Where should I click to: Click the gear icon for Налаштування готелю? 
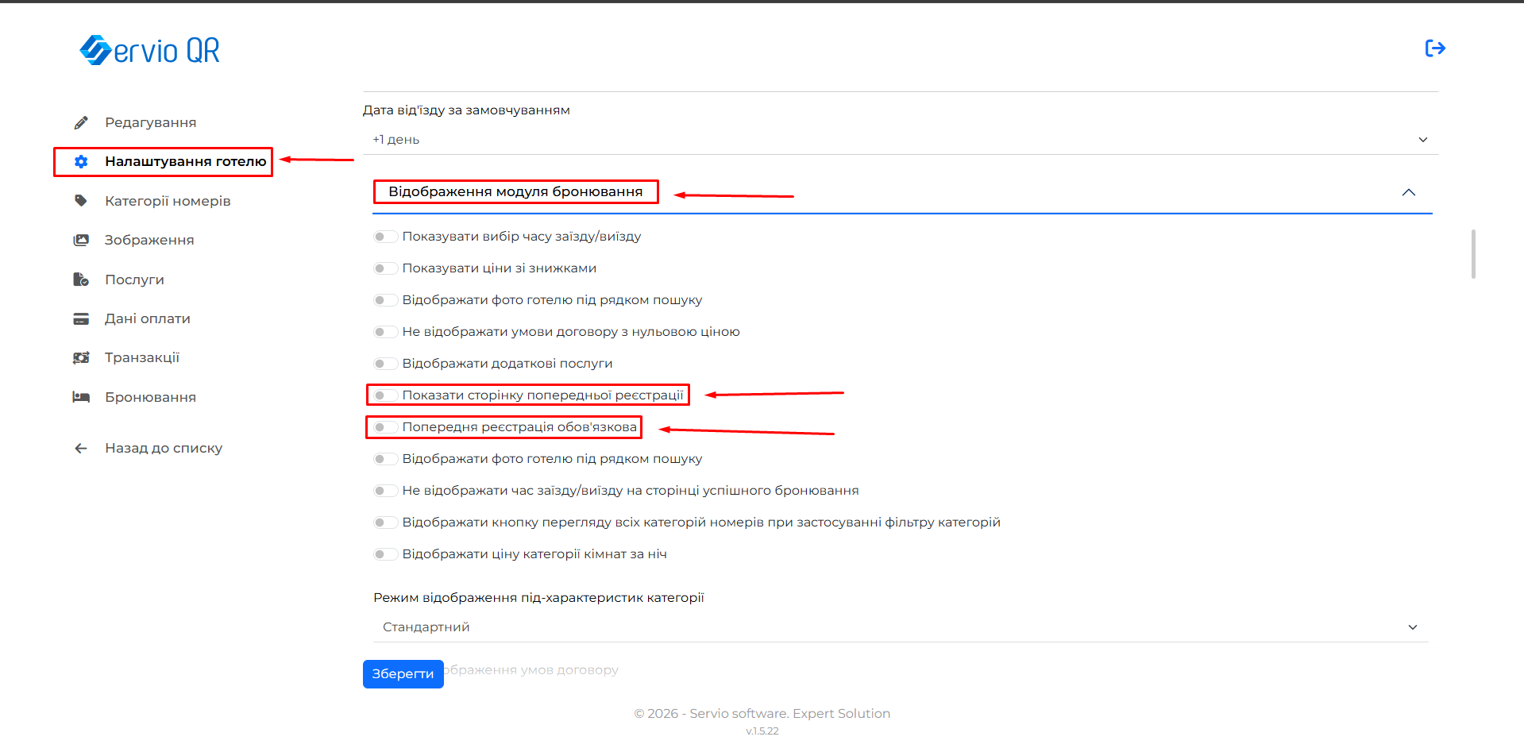coord(81,162)
